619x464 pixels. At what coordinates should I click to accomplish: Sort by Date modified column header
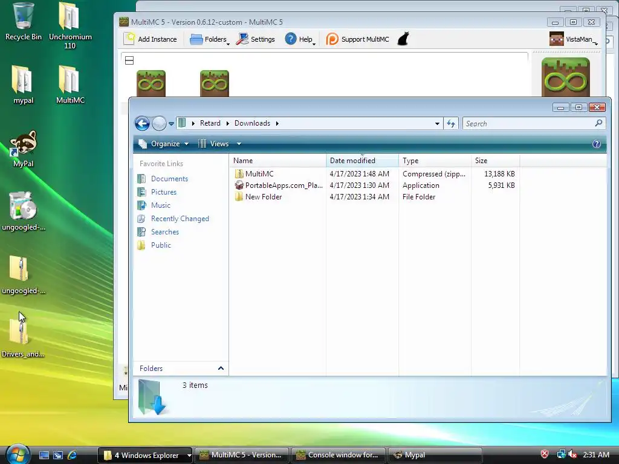pos(363,161)
